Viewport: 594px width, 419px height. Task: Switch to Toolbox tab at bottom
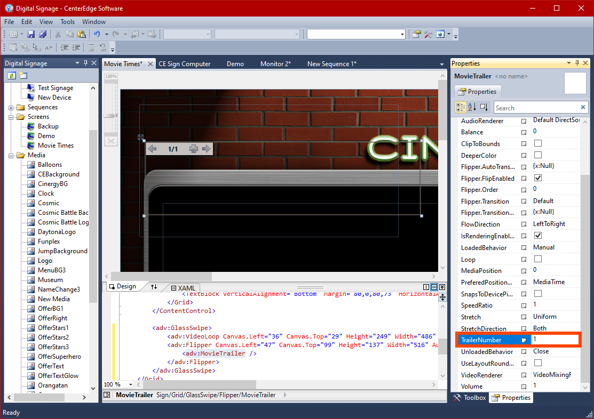click(x=469, y=398)
